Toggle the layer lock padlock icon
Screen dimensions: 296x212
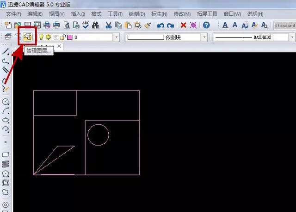click(63, 37)
